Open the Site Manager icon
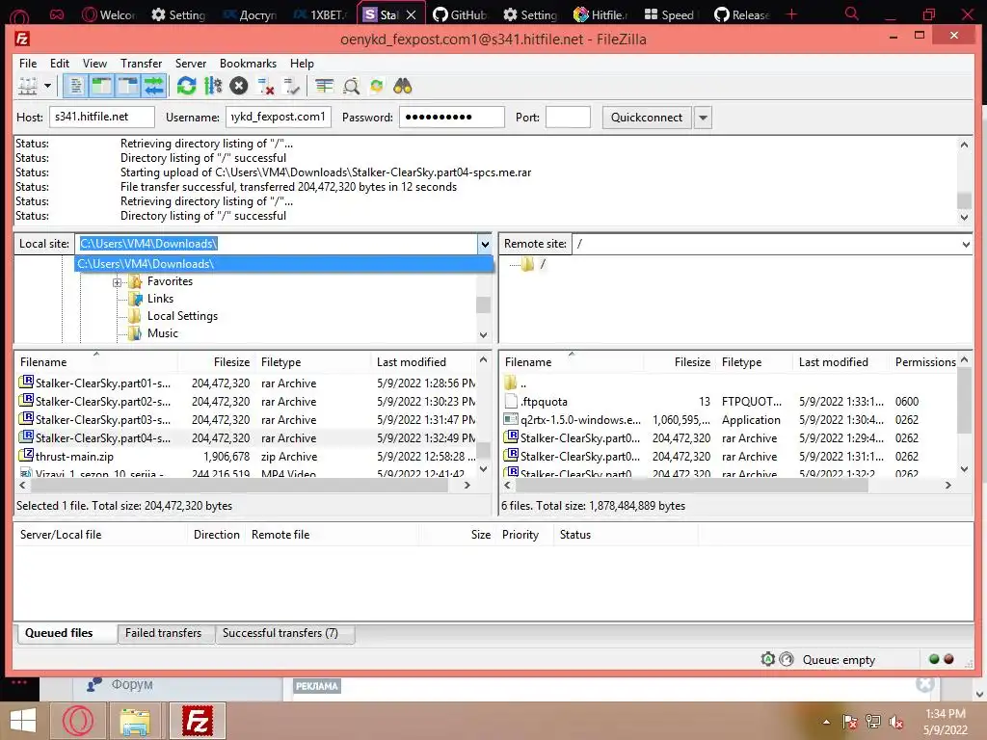This screenshot has height=740, width=987. coord(27,86)
